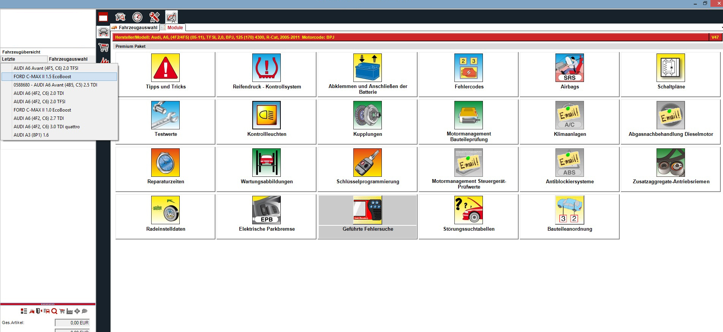Open Abgasnachbehandlung Dieselmotor module
This screenshot has width=723, height=332.
tap(671, 121)
